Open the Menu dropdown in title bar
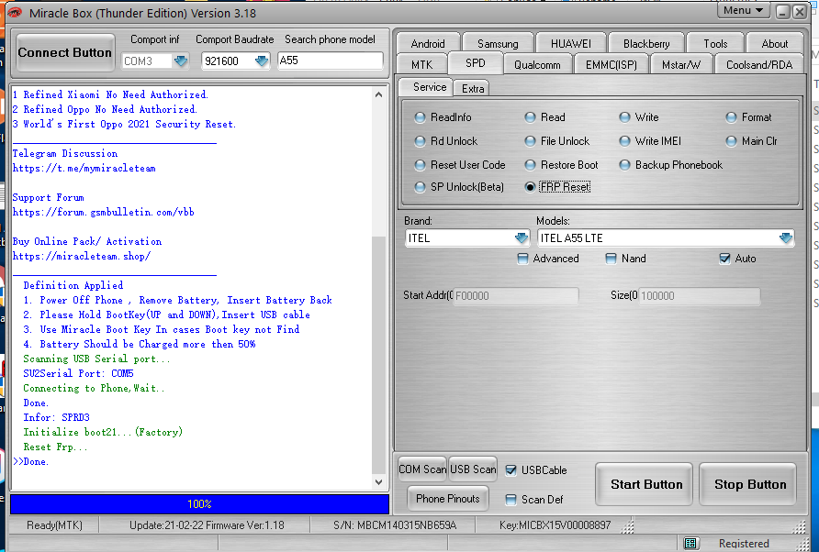Image resolution: width=819 pixels, height=552 pixels. point(744,10)
